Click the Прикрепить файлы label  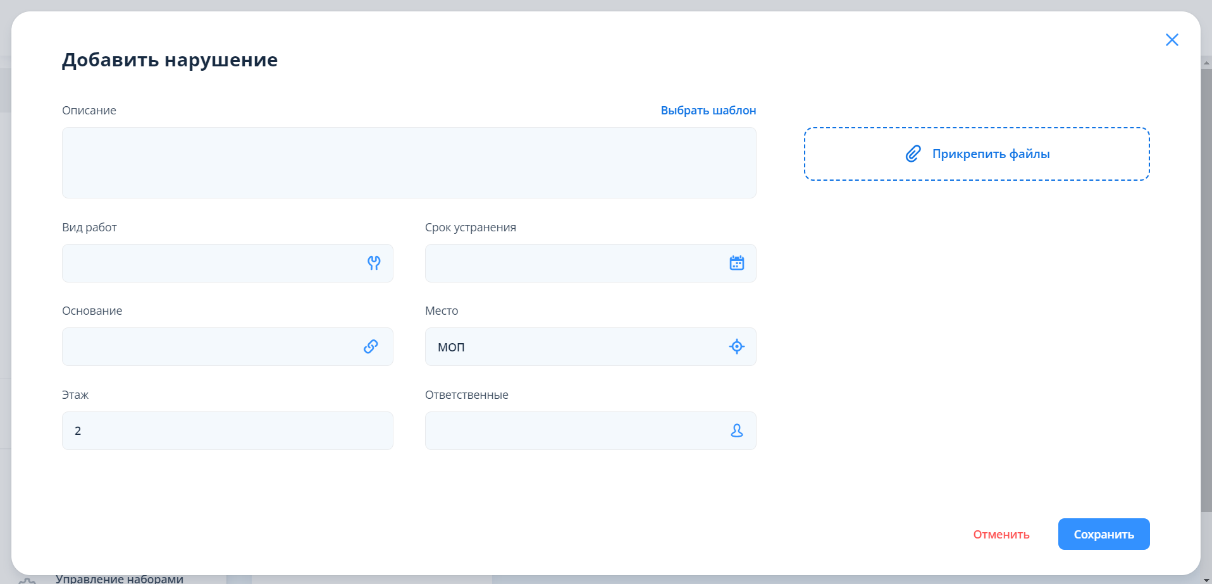pyautogui.click(x=991, y=154)
